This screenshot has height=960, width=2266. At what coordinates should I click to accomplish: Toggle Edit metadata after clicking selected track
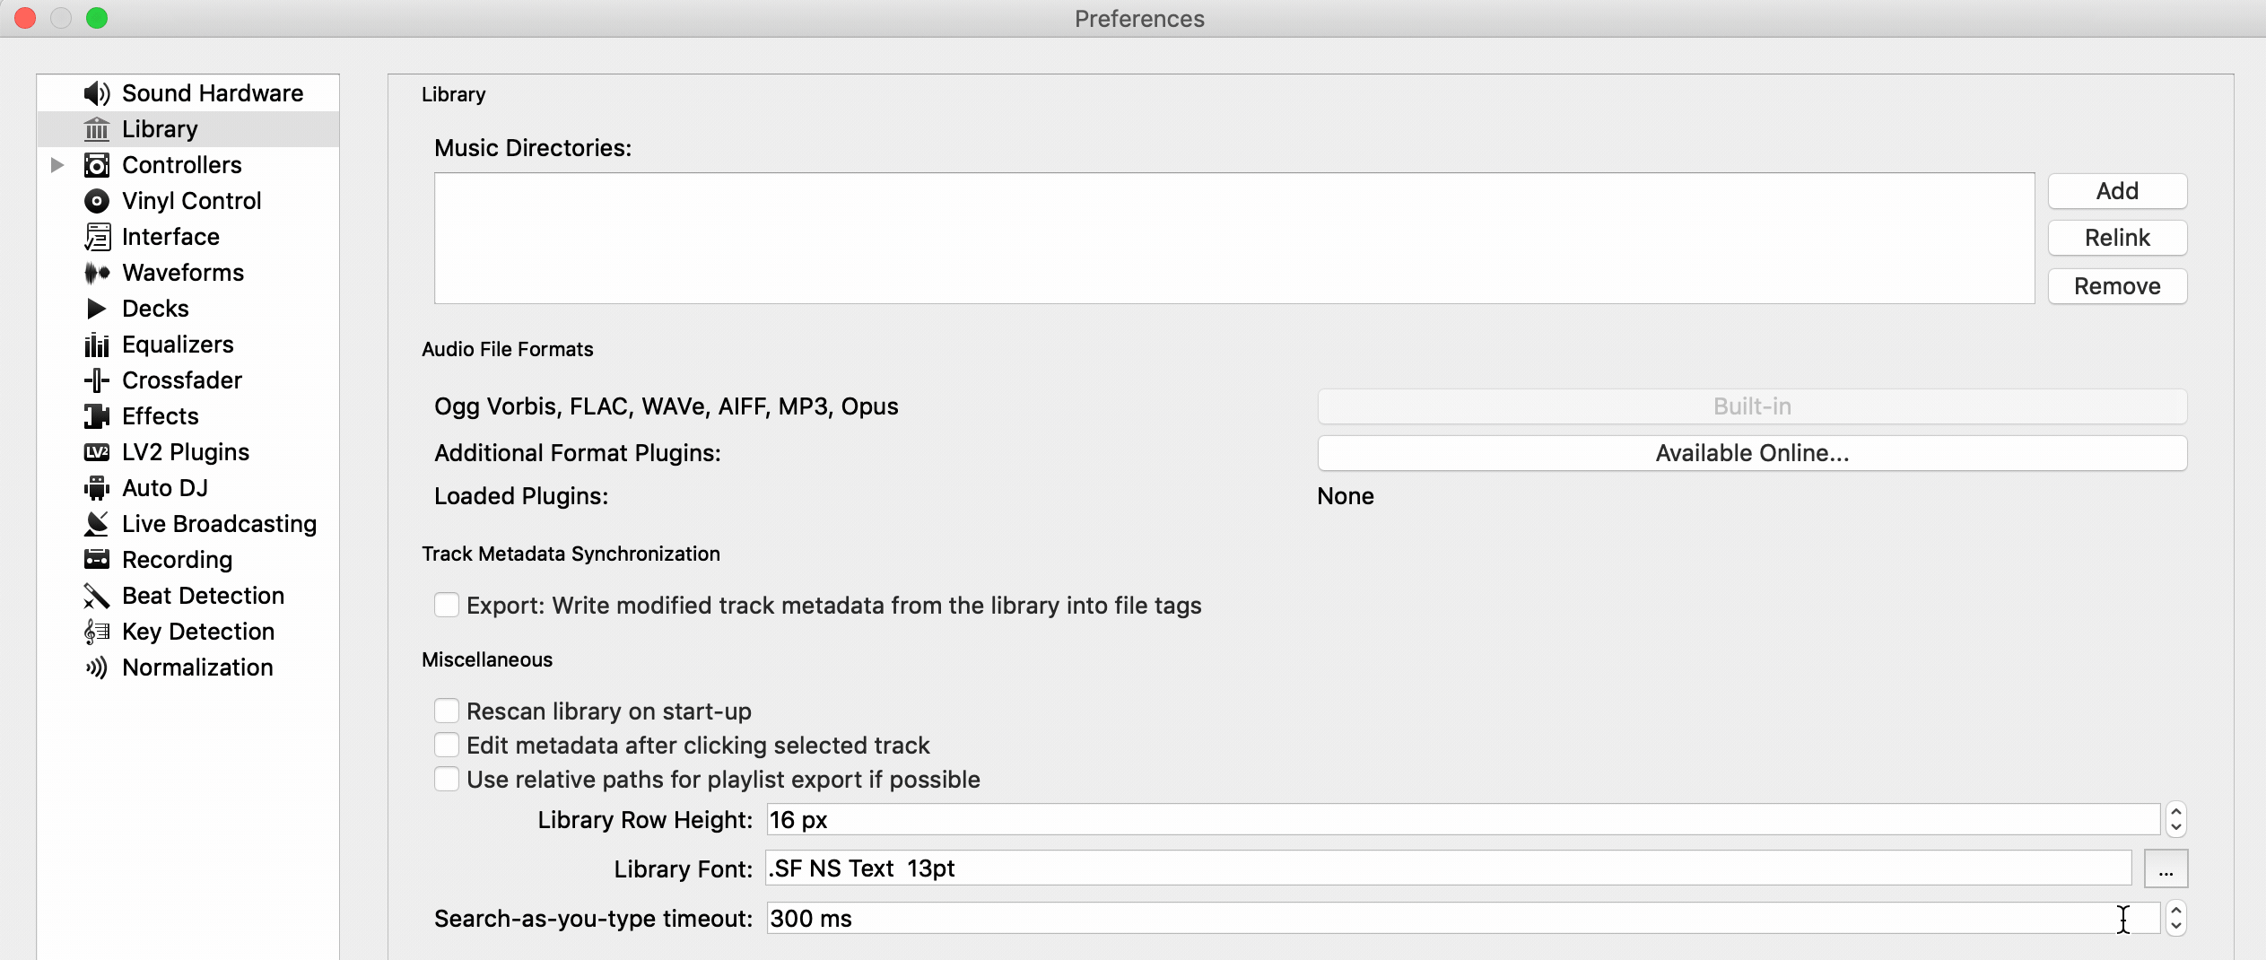click(447, 745)
